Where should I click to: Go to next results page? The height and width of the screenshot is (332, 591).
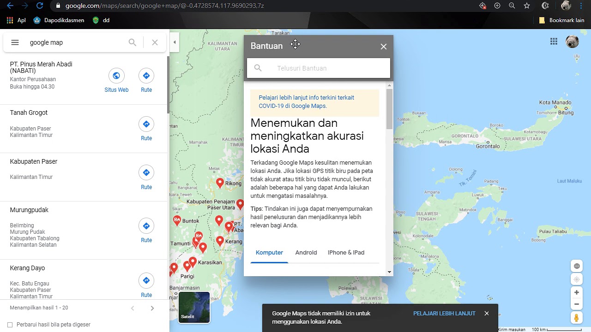(x=152, y=308)
